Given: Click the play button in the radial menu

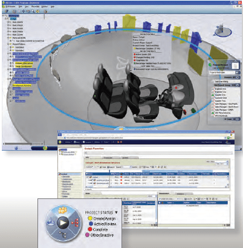Looking at the screenshot, I should (63, 223).
